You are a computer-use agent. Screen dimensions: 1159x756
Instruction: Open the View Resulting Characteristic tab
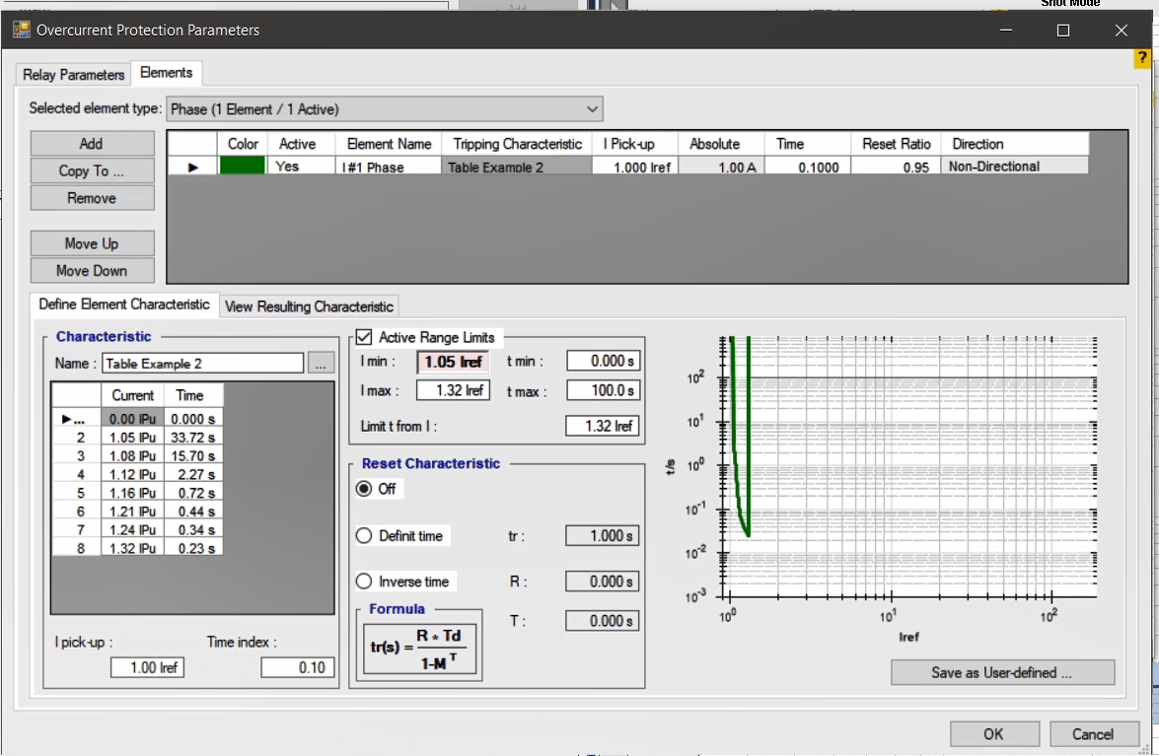309,307
